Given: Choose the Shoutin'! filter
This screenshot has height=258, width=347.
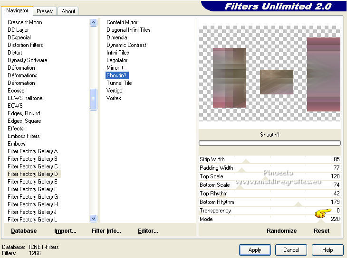Looking at the screenshot, I should tap(116, 75).
